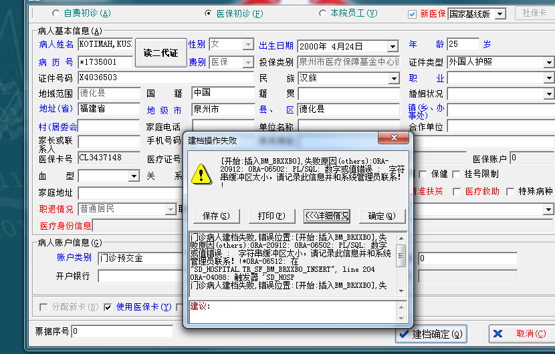Click the 票据序号 input field

(x=122, y=331)
